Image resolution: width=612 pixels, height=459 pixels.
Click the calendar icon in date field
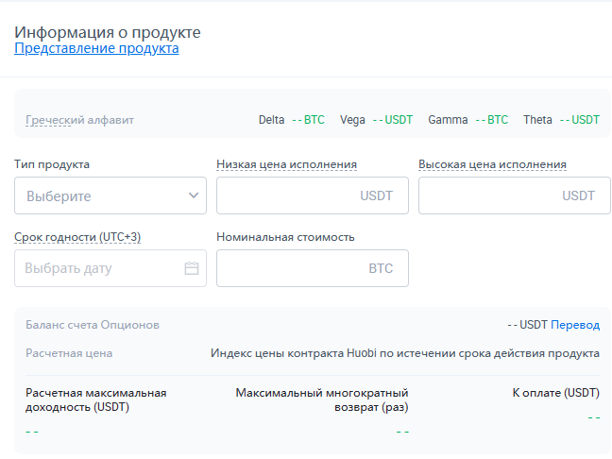(192, 268)
